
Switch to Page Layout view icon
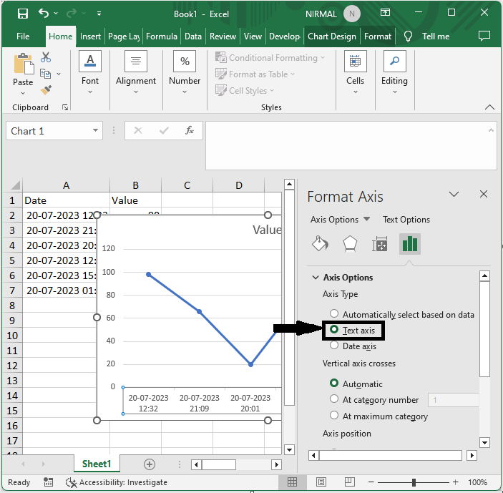coord(321,482)
